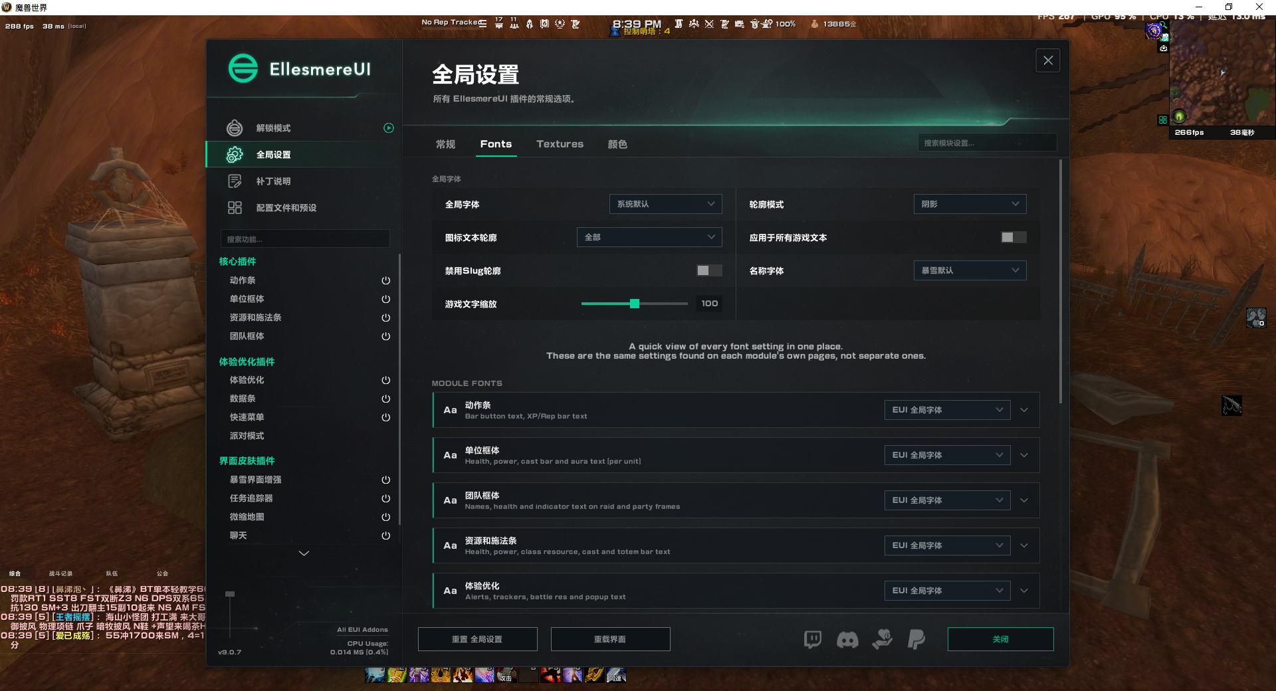Open the 体验优化 font dropdown
Viewport: 1276px width, 691px height.
pos(947,591)
